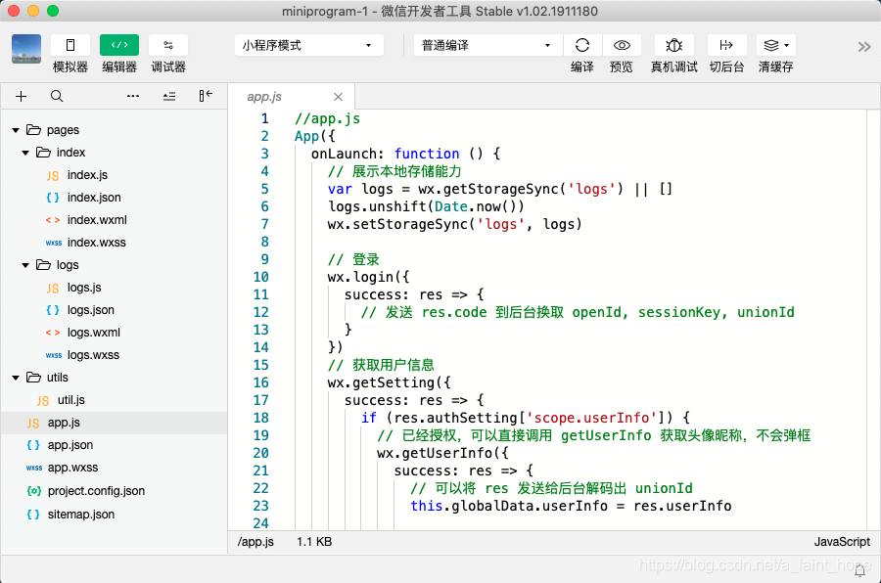Open logs.wxss in file tree

[114, 355]
